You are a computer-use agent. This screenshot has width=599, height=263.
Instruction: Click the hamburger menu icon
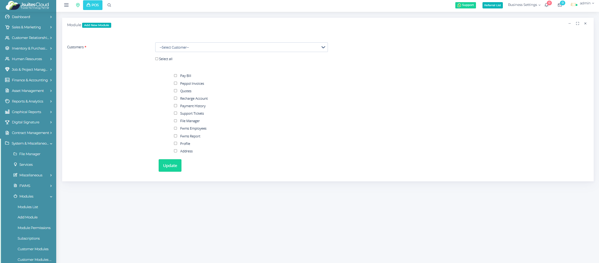[66, 5]
